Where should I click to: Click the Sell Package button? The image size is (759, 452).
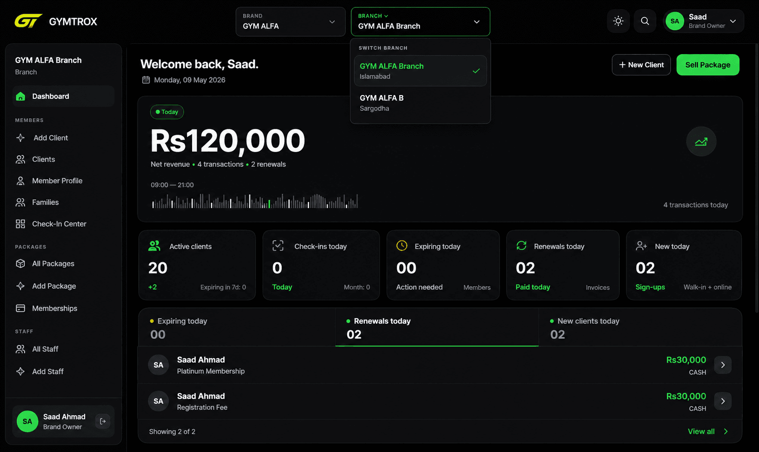click(708, 65)
